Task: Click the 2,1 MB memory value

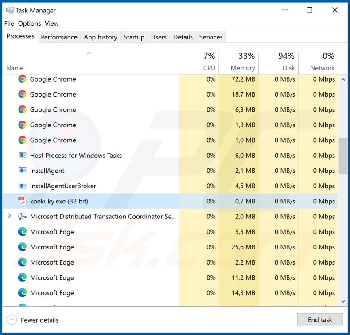Action: click(x=245, y=171)
